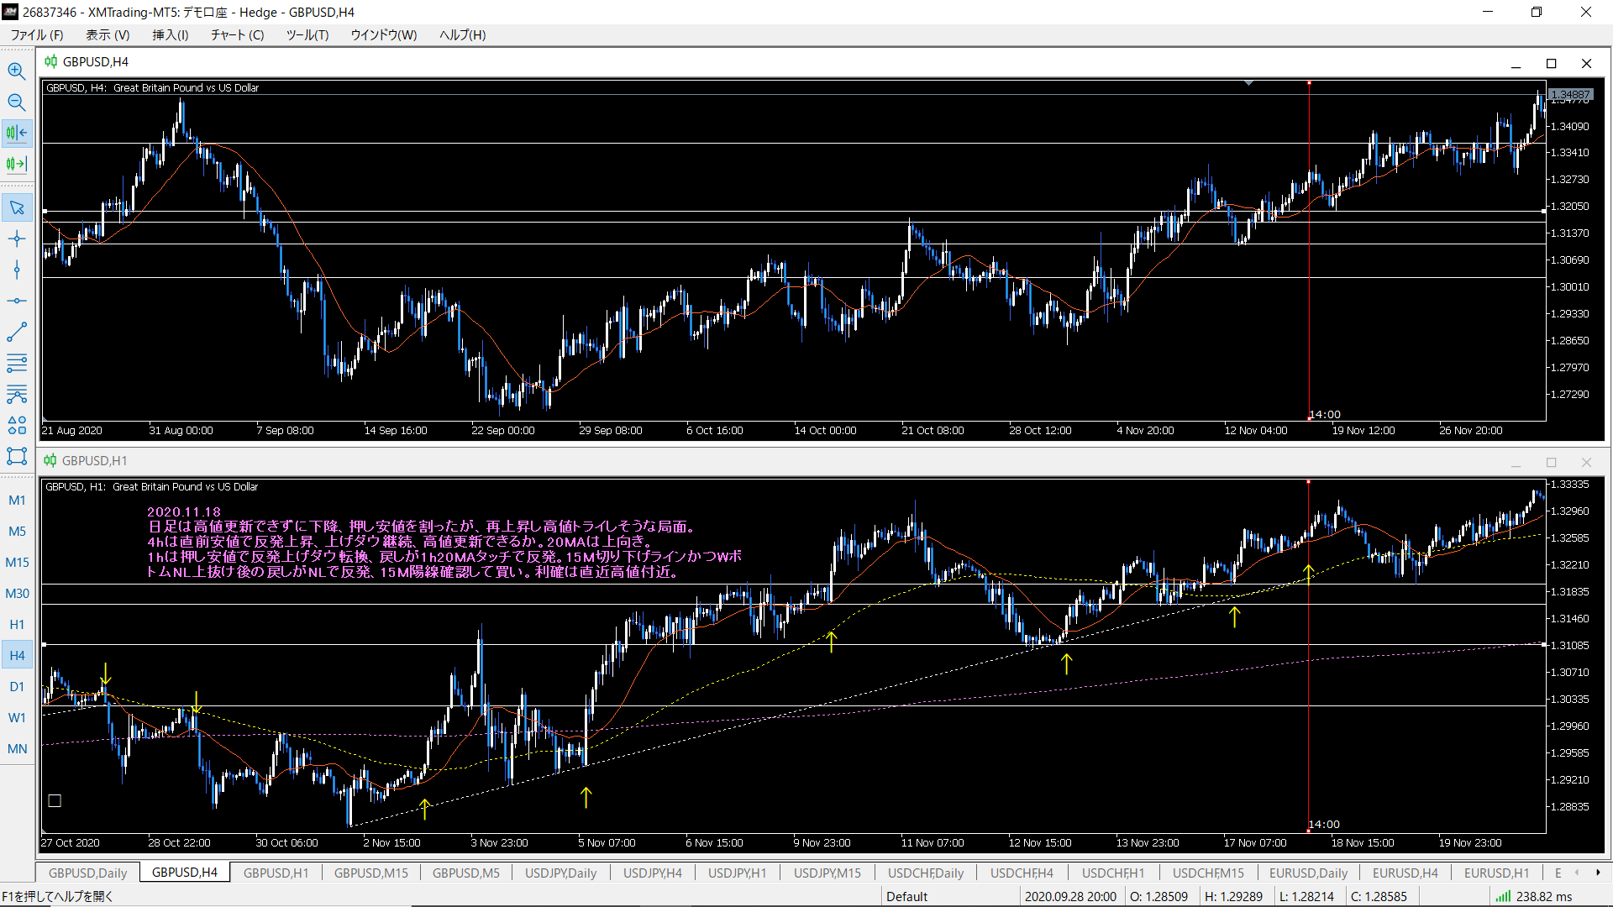This screenshot has height=907, width=1613.
Task: Switch timeframe to M5
Action: tap(17, 532)
